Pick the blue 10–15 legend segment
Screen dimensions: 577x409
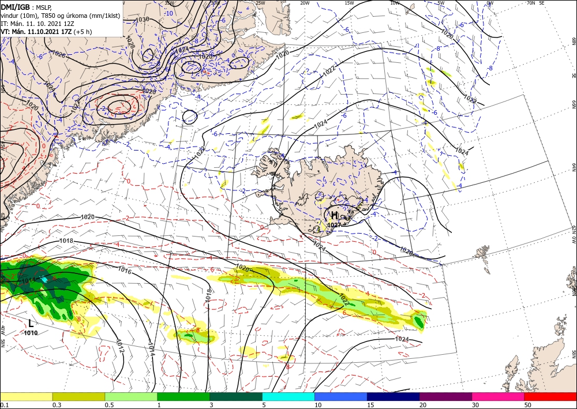pyautogui.click(x=341, y=396)
